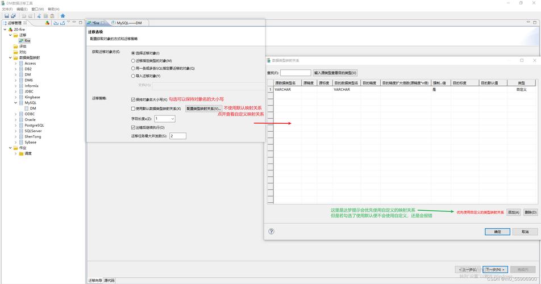Click the SQLServer mapping table icon

click(21, 131)
